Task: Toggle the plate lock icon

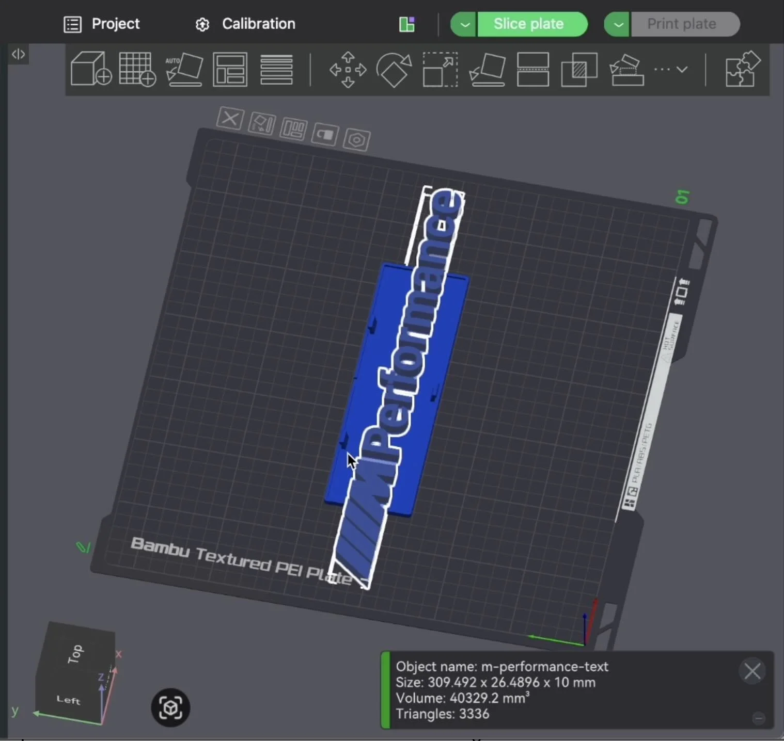Action: point(325,135)
